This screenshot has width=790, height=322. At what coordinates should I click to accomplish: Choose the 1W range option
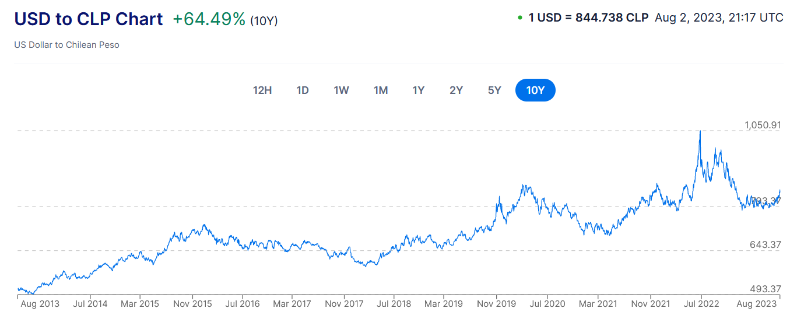(341, 90)
